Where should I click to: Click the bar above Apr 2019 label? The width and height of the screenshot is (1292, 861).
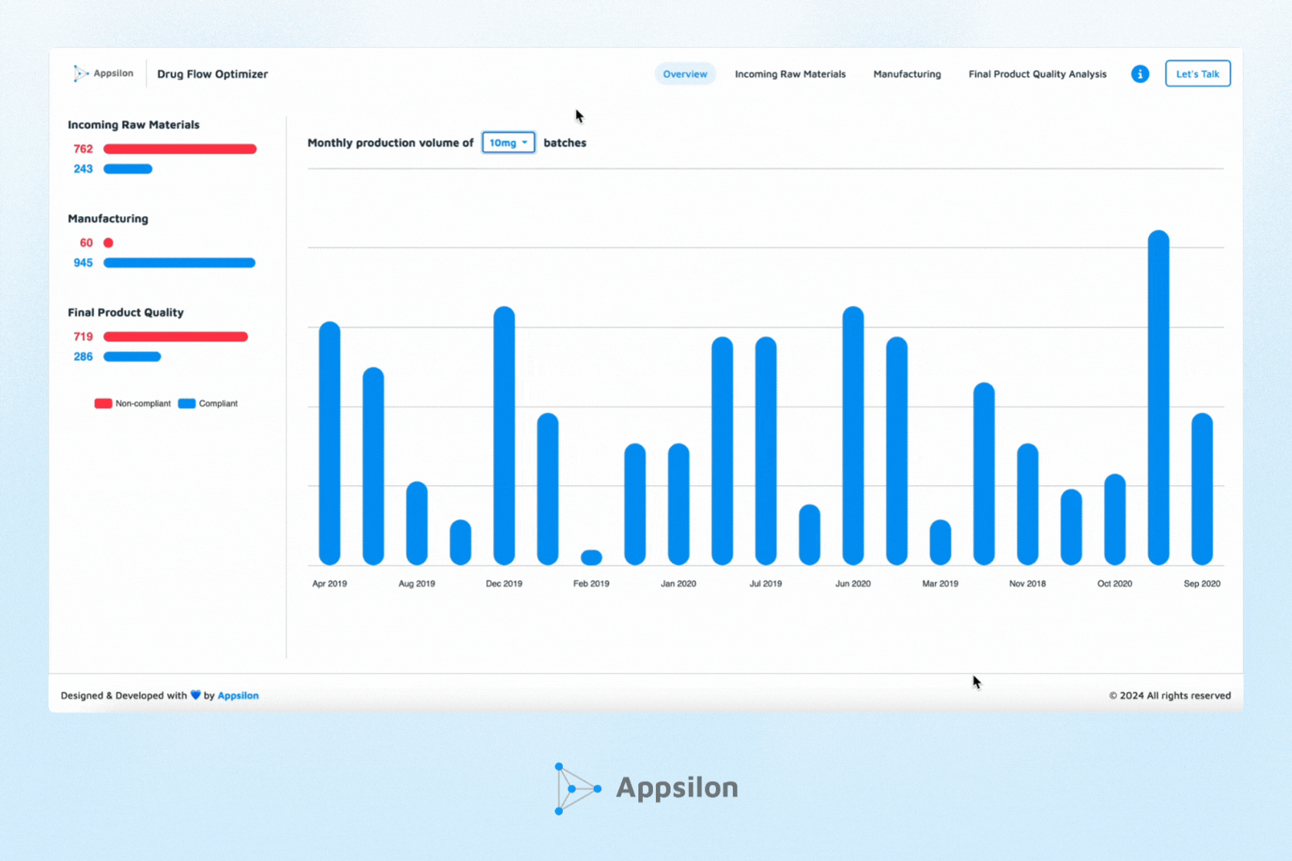click(329, 444)
